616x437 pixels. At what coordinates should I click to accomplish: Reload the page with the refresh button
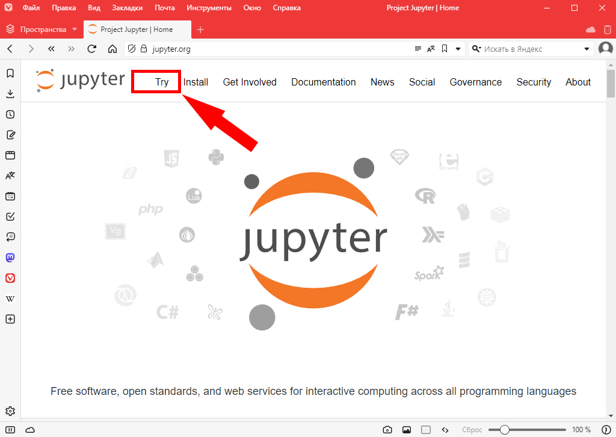pyautogui.click(x=92, y=49)
